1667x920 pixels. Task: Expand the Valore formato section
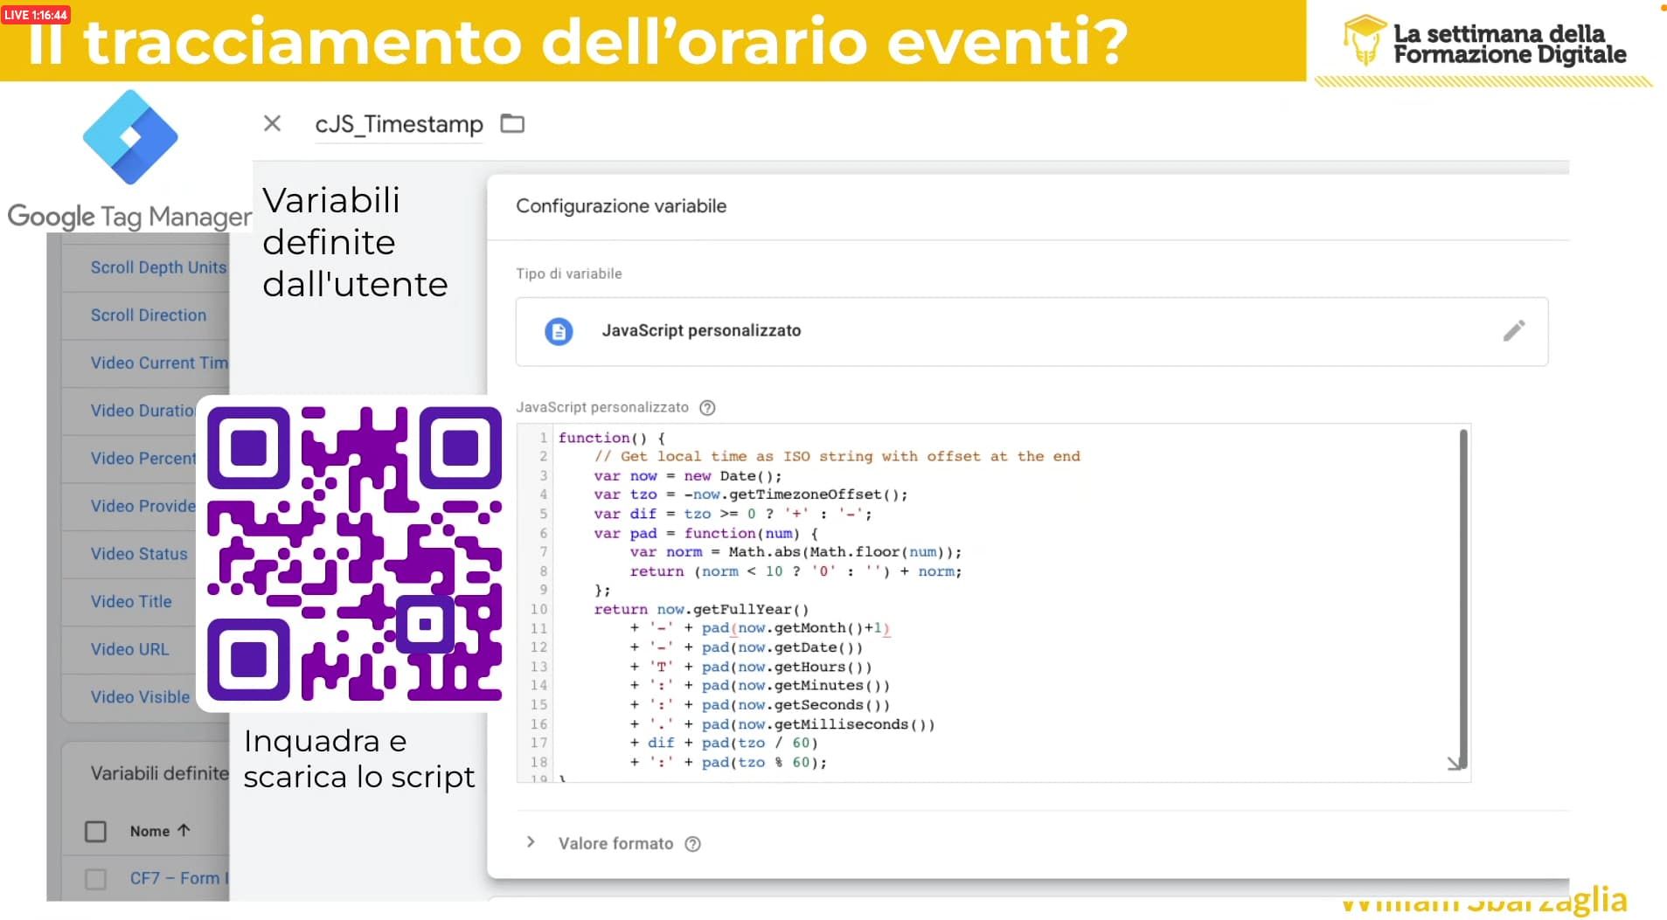[531, 842]
